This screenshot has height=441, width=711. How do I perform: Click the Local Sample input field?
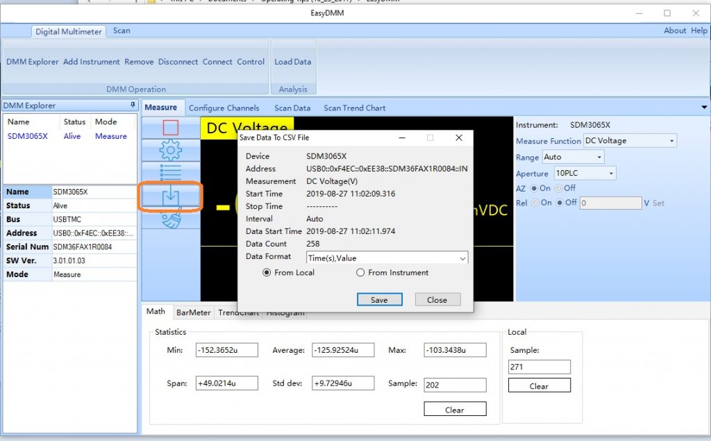tap(539, 367)
